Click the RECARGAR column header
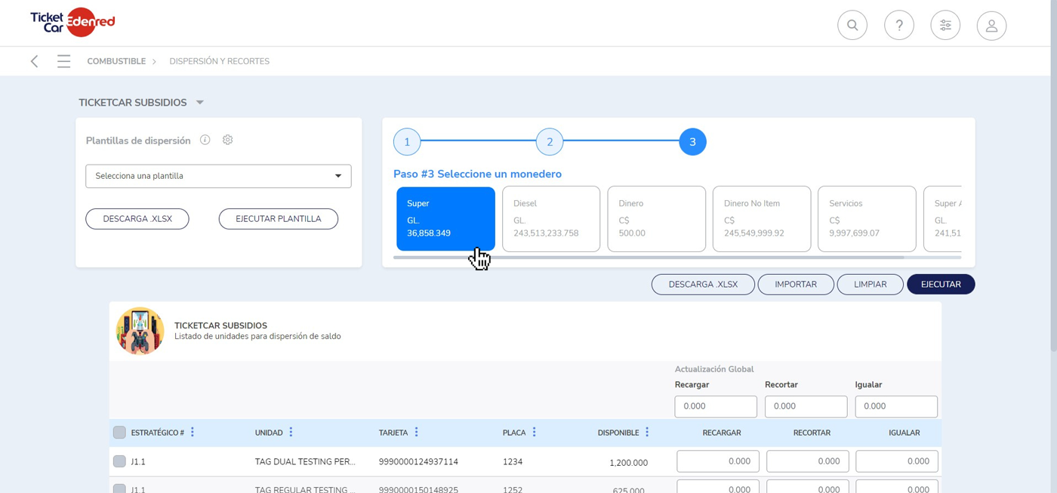1057x493 pixels. 722,433
